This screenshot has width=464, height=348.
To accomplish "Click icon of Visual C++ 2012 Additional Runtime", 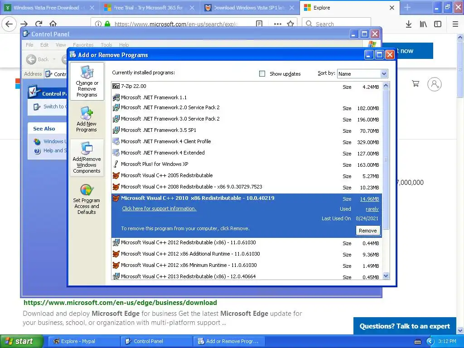I will [116, 254].
